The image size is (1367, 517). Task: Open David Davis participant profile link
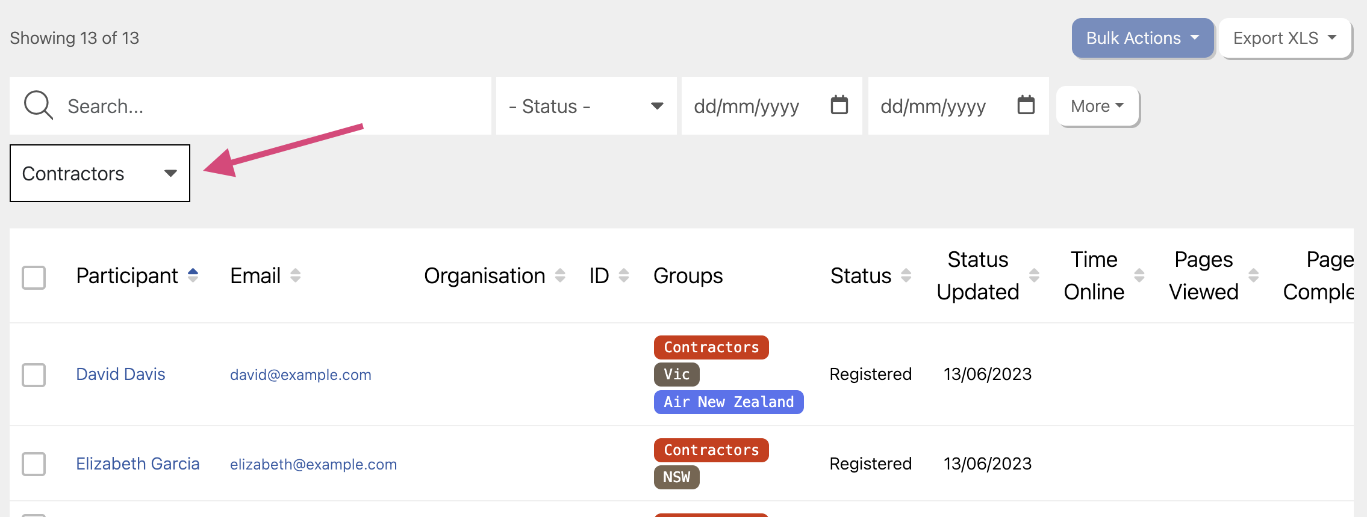[120, 374]
